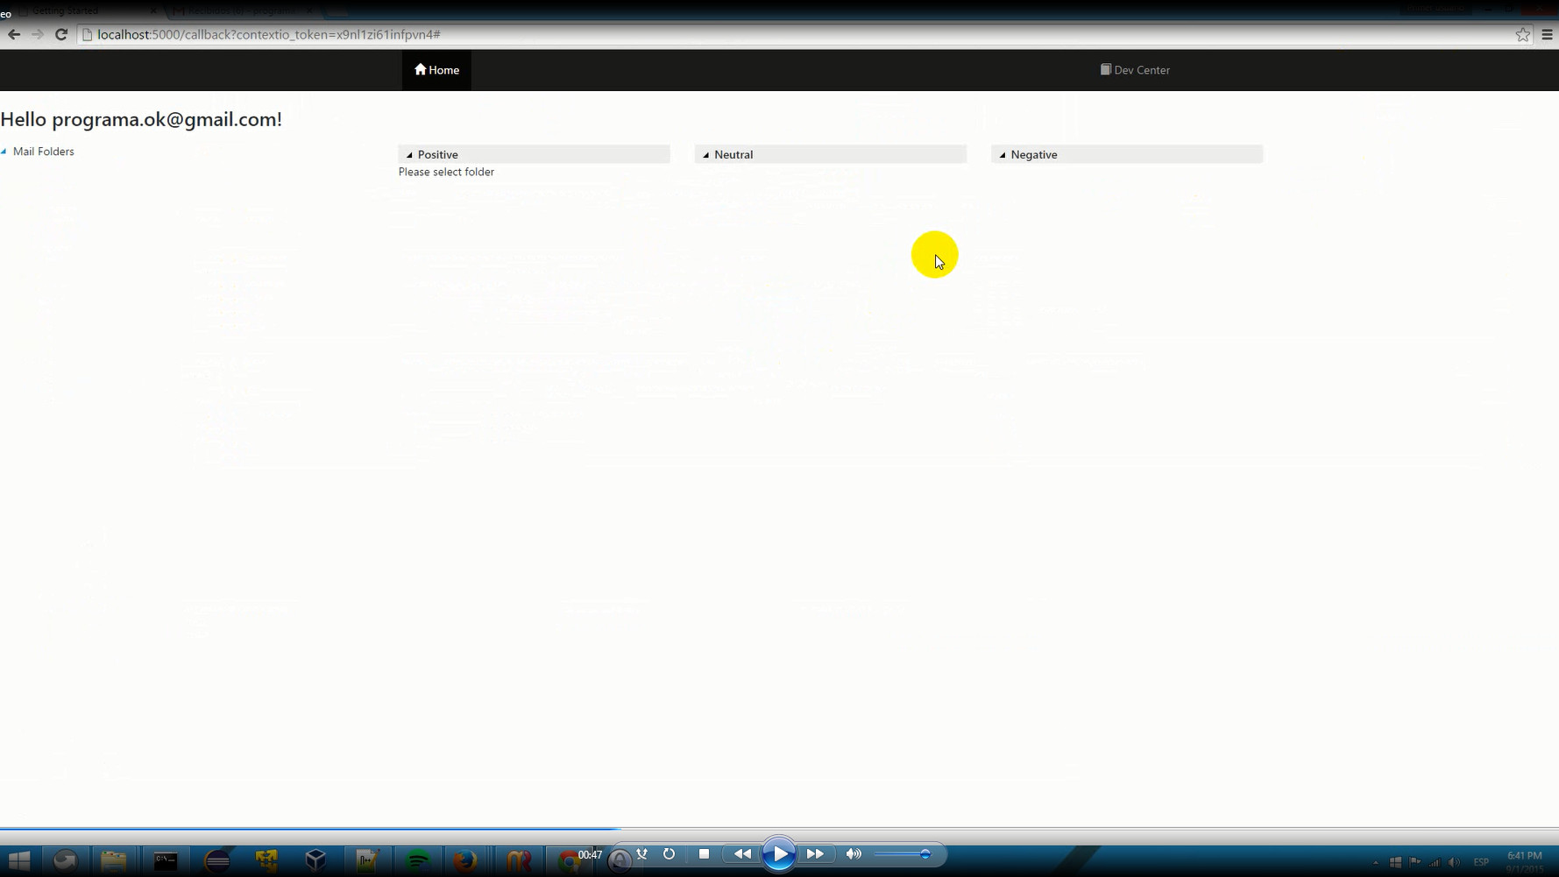Viewport: 1559px width, 877px height.
Task: Skip ahead with the fast-forward button
Action: (x=815, y=854)
